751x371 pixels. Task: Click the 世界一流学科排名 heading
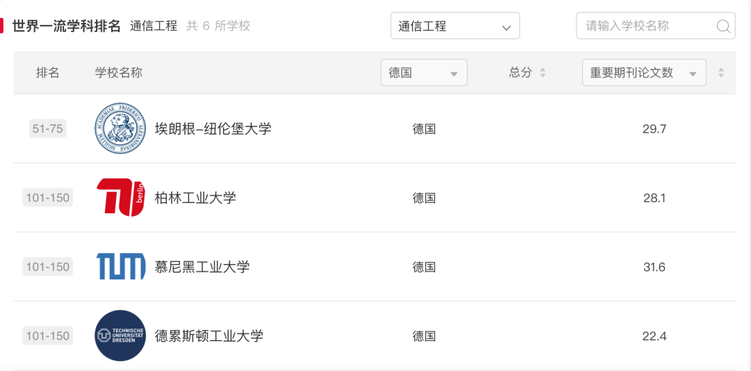click(x=66, y=26)
